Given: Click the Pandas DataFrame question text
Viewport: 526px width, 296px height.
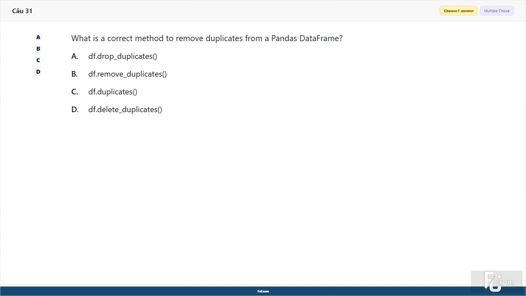Looking at the screenshot, I should [x=207, y=38].
